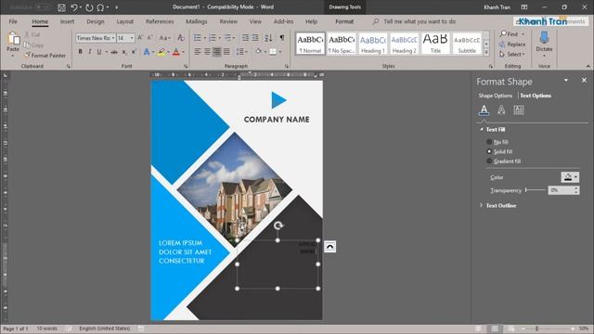
Task: Open the File tab
Action: point(13,21)
